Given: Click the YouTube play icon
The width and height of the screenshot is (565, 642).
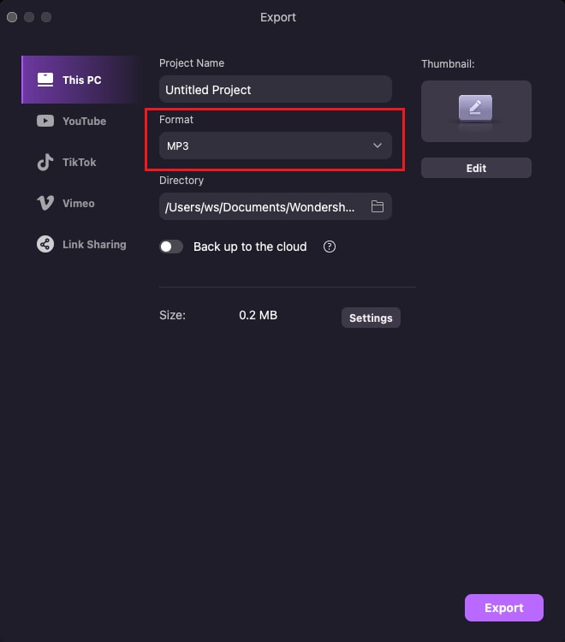Looking at the screenshot, I should [x=45, y=121].
